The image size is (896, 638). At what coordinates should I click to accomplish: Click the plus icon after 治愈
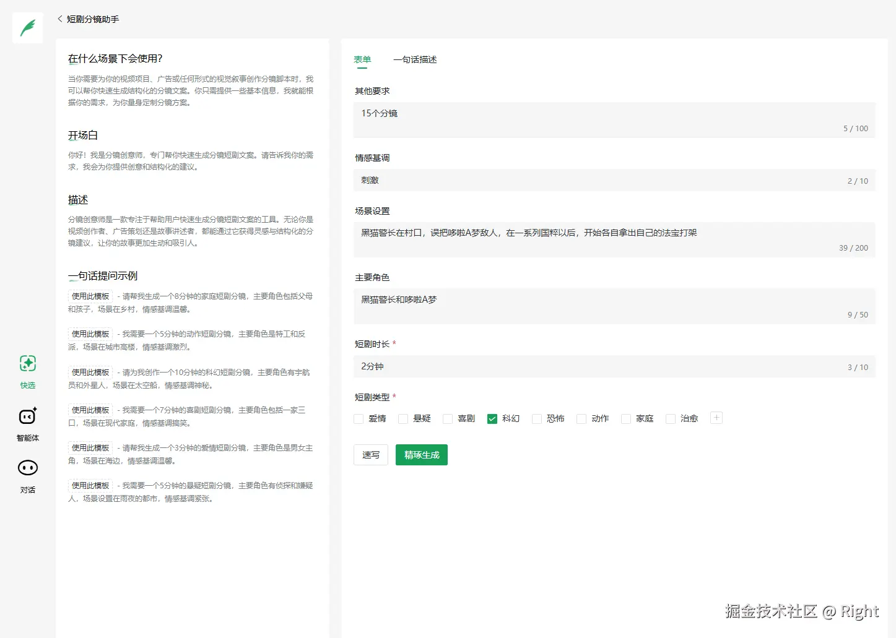[716, 418]
